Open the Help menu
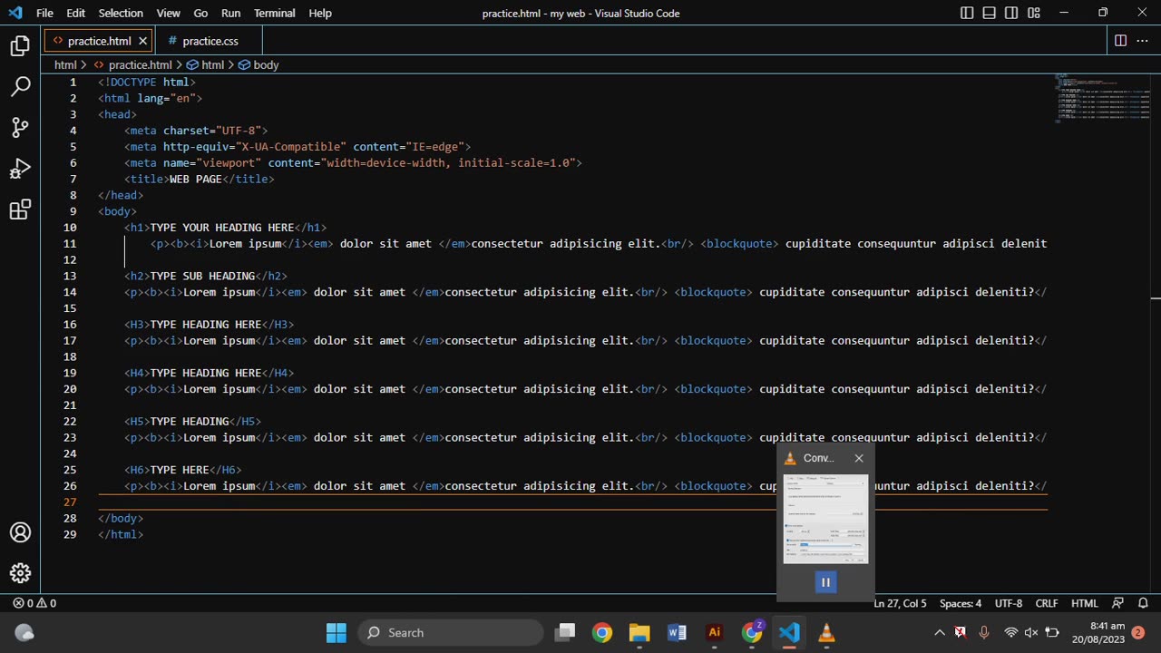The image size is (1161, 653). (320, 13)
